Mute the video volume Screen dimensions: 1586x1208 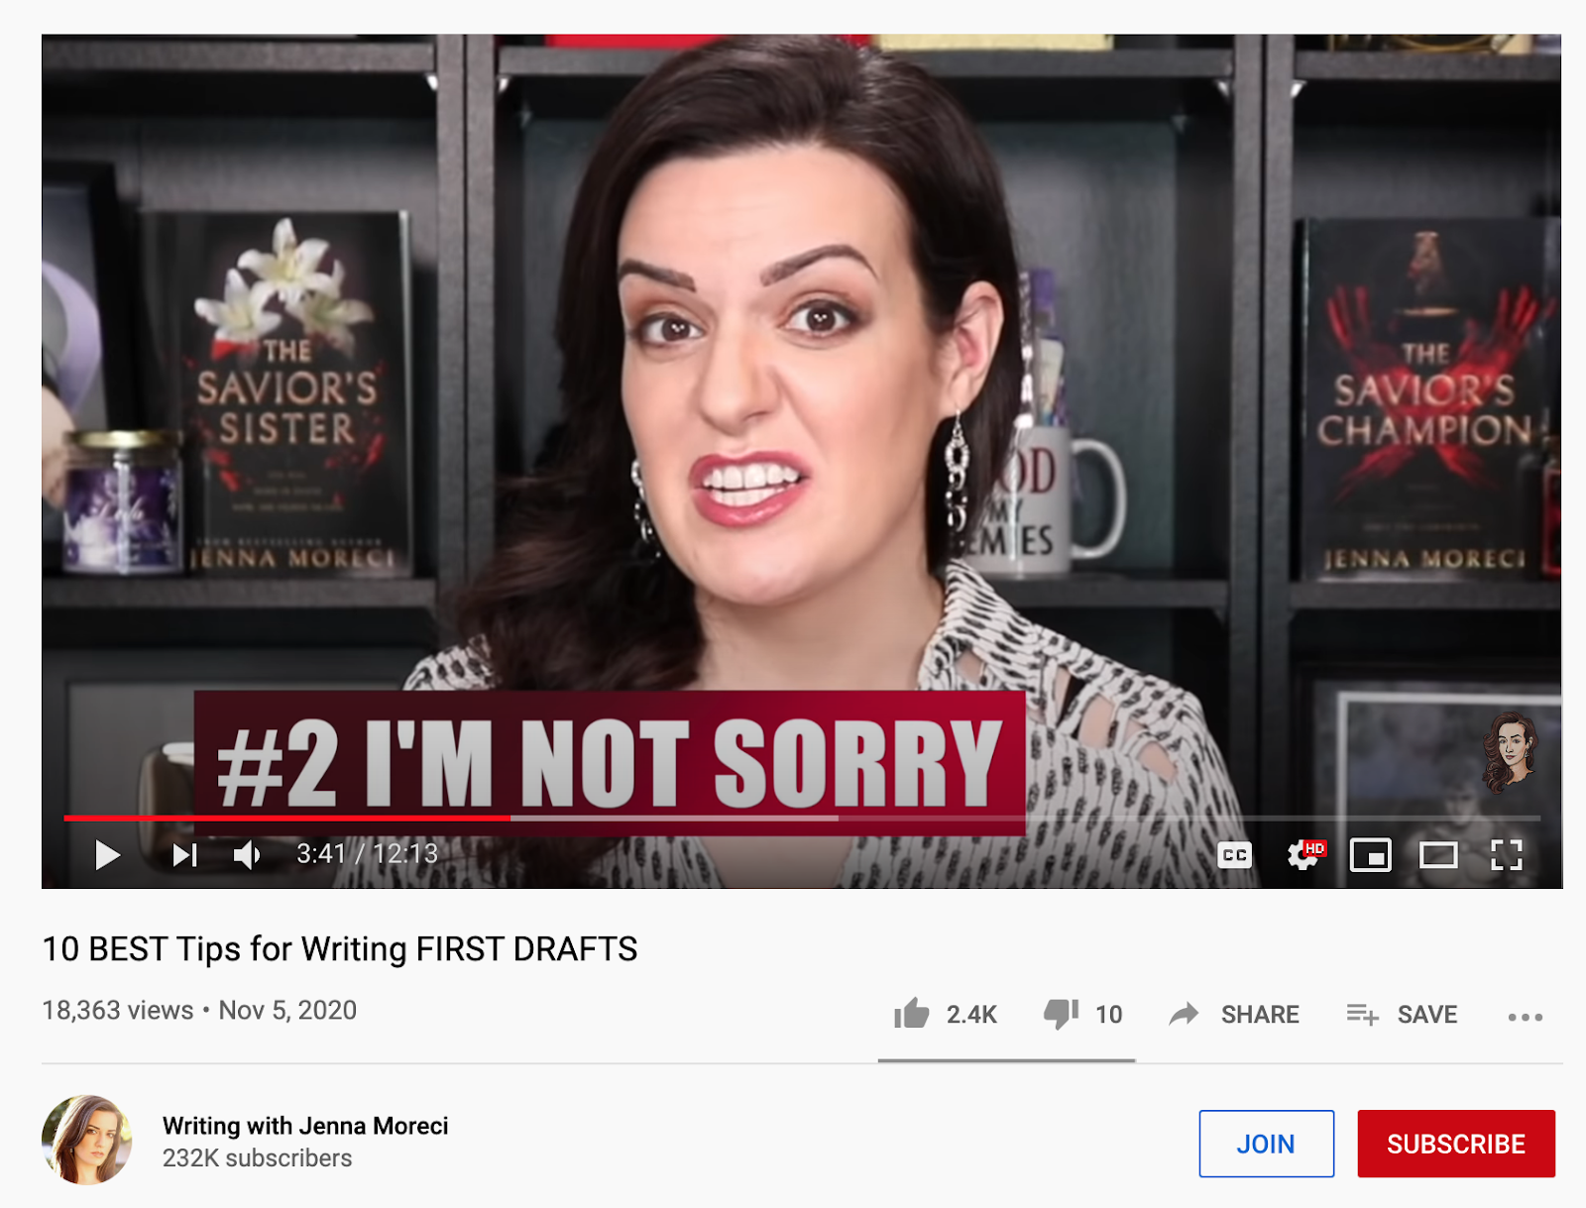point(247,854)
